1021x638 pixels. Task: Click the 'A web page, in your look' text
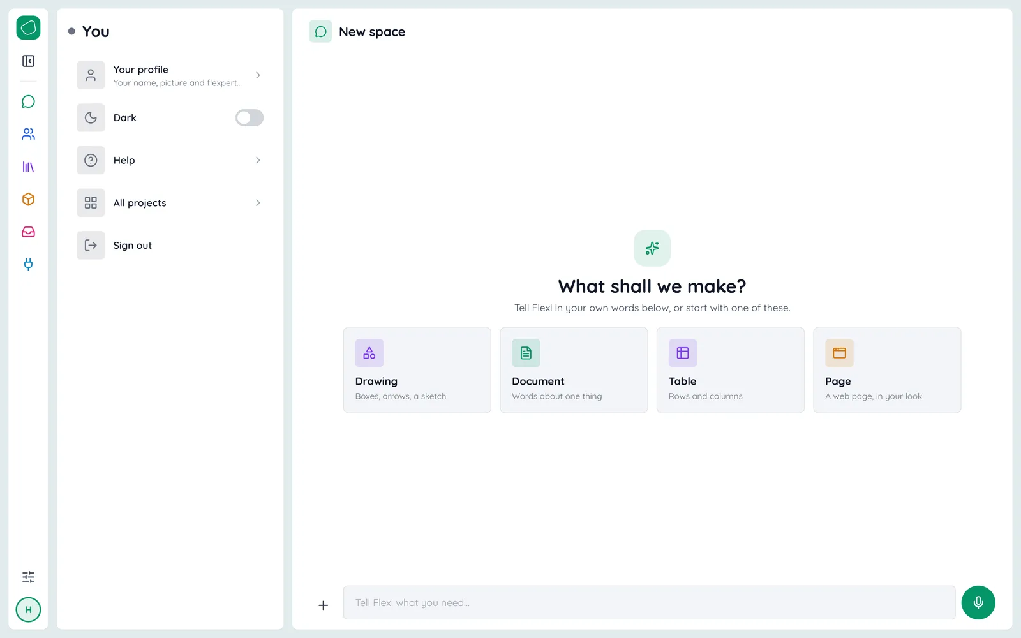click(874, 396)
